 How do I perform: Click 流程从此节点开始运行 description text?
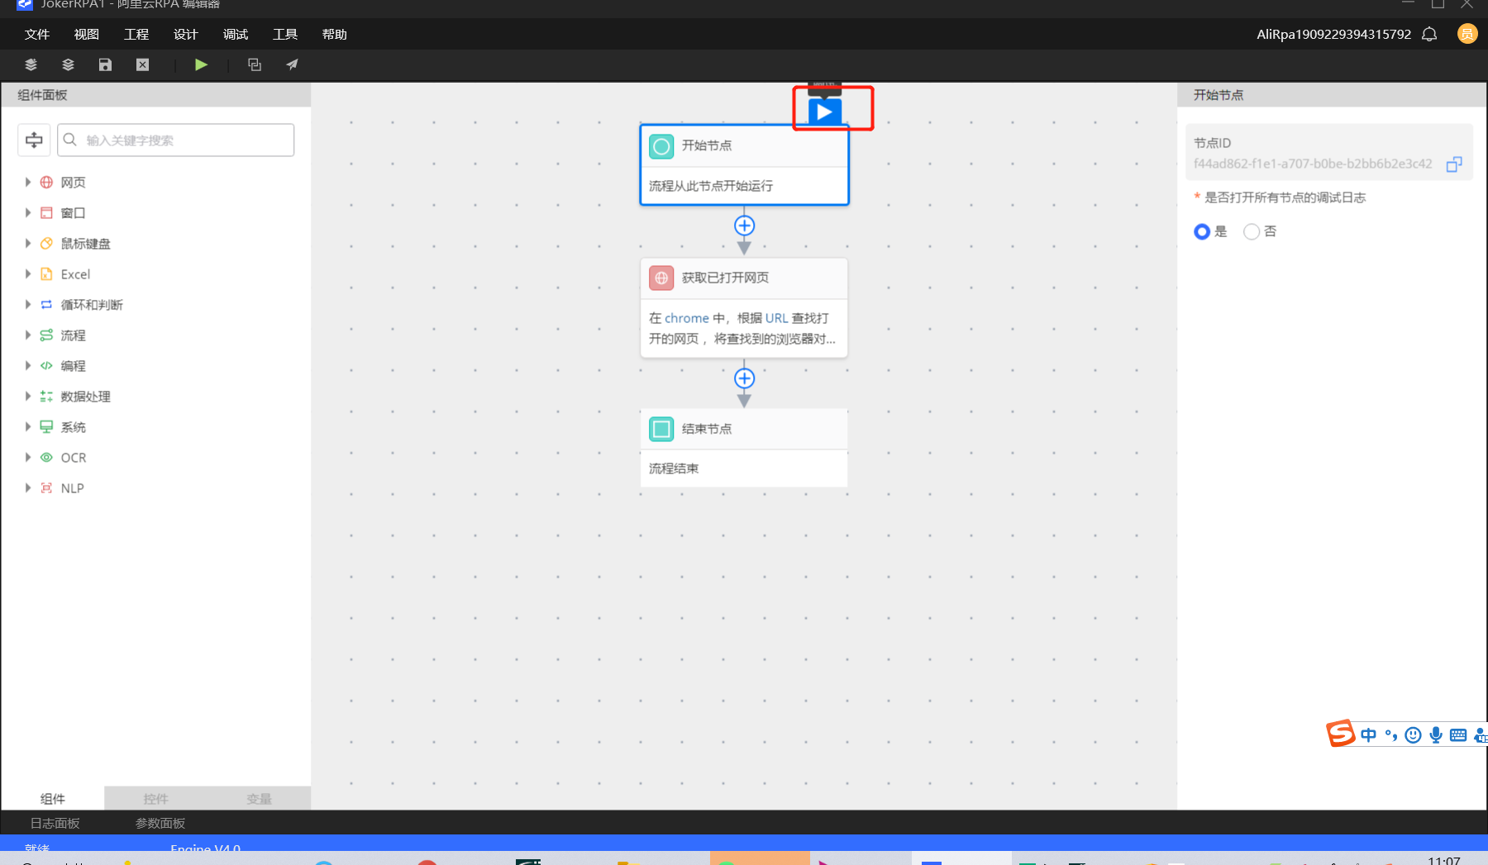click(711, 186)
